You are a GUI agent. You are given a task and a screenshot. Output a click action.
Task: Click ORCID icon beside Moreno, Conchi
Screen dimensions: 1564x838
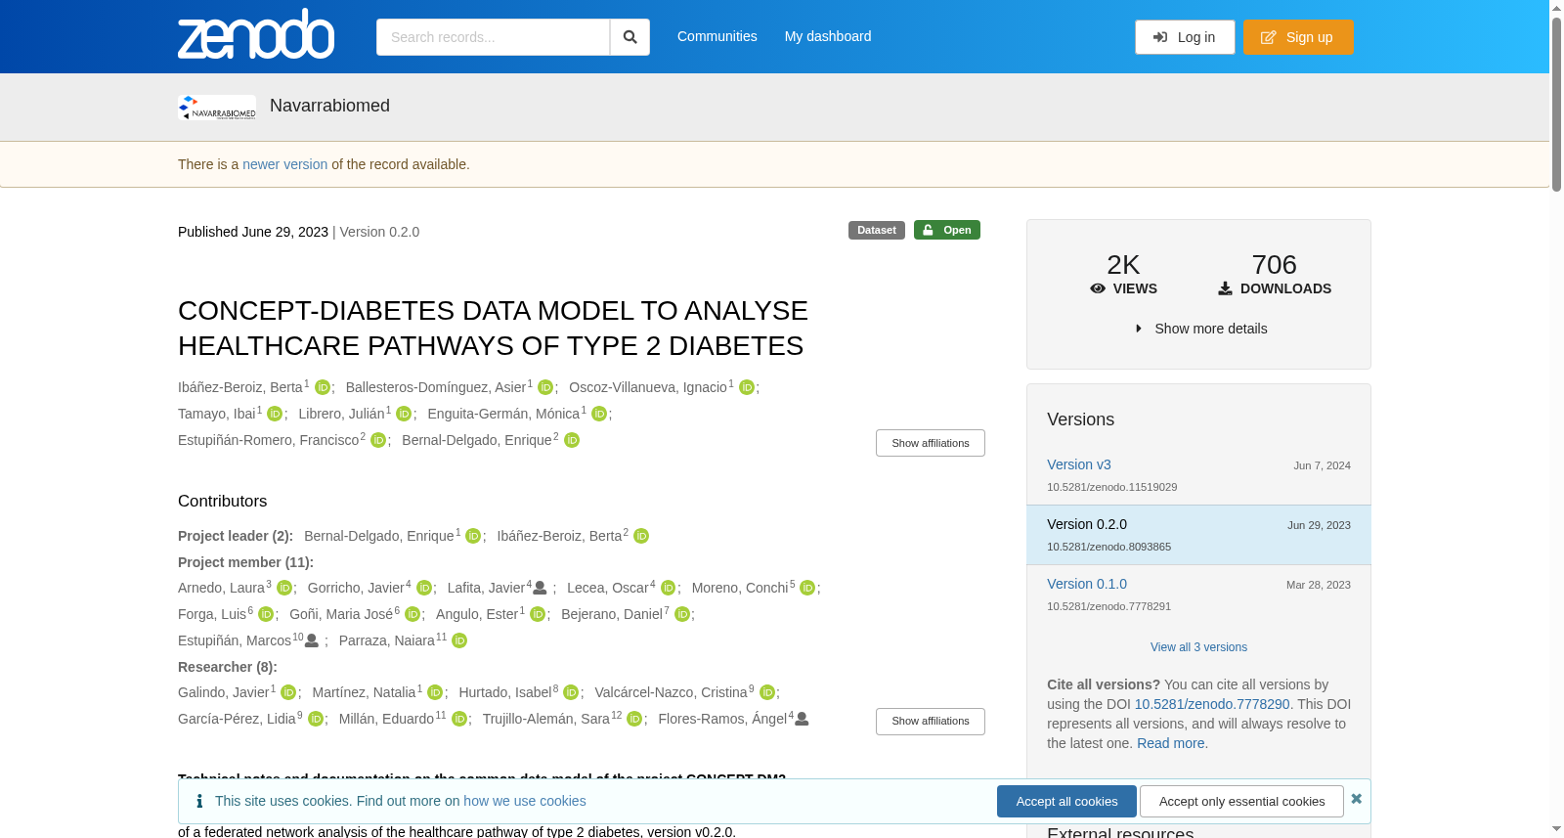(x=807, y=589)
